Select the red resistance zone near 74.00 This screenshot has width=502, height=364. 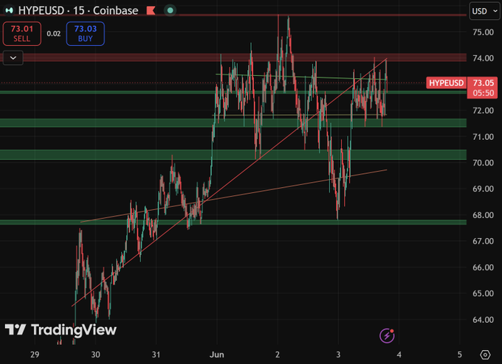pyautogui.click(x=233, y=57)
